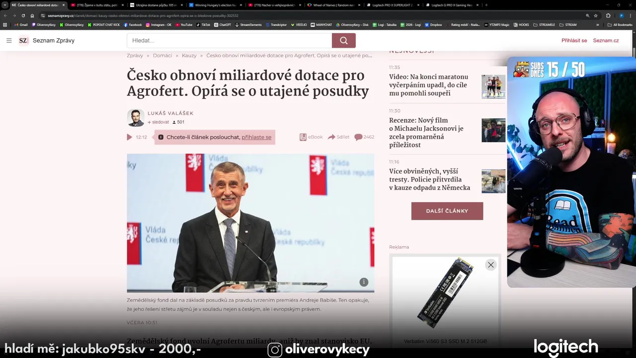Reload the page in Chrome
This screenshot has width=636, height=358.
23,15
